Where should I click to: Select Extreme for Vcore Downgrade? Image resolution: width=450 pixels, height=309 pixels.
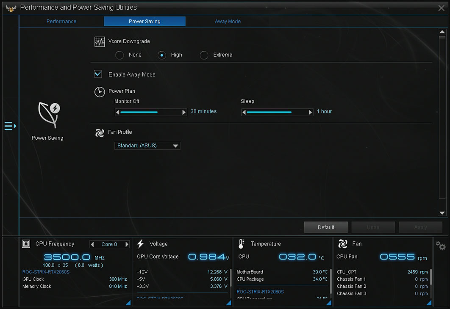pyautogui.click(x=204, y=55)
